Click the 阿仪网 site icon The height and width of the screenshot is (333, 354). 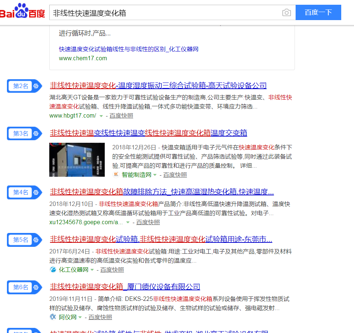point(53,317)
